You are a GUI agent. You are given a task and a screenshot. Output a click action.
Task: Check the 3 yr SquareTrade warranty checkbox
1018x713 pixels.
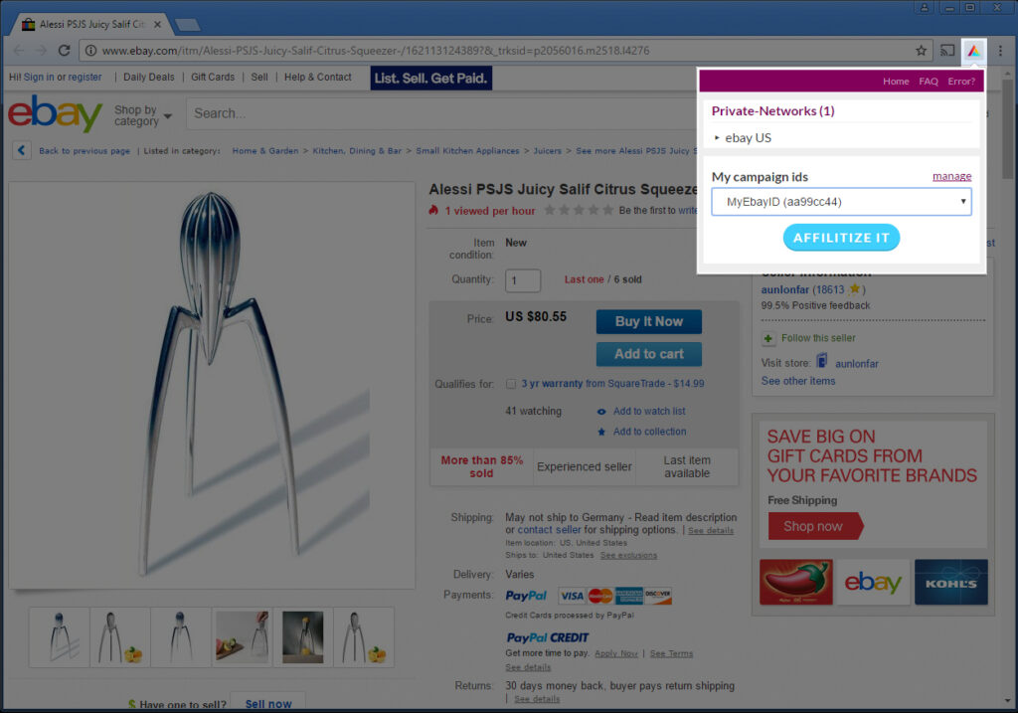click(511, 384)
